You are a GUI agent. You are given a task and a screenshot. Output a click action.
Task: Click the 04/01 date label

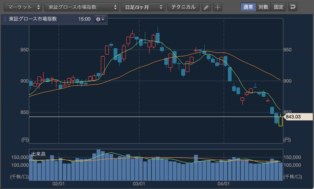tap(224, 184)
